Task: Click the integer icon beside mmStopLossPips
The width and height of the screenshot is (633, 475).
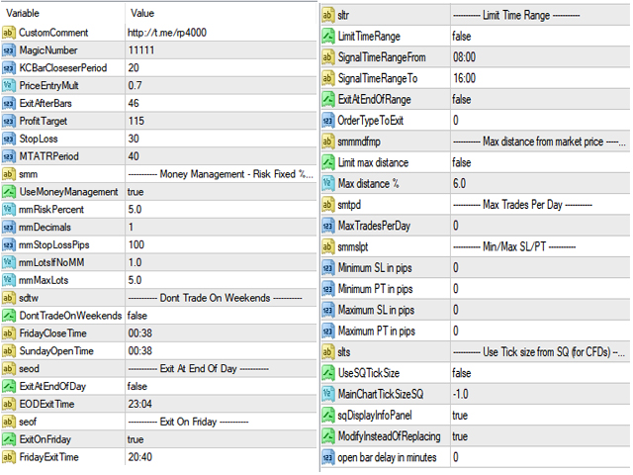Action: 9,244
